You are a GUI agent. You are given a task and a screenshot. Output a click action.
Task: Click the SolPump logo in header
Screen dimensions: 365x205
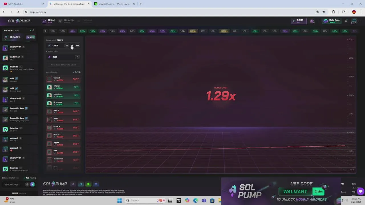point(19,21)
